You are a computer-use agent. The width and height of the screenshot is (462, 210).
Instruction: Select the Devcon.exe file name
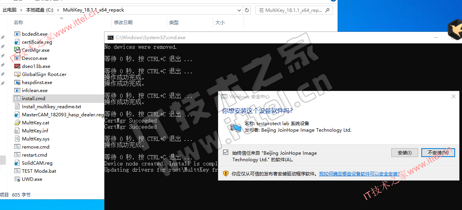(35, 58)
